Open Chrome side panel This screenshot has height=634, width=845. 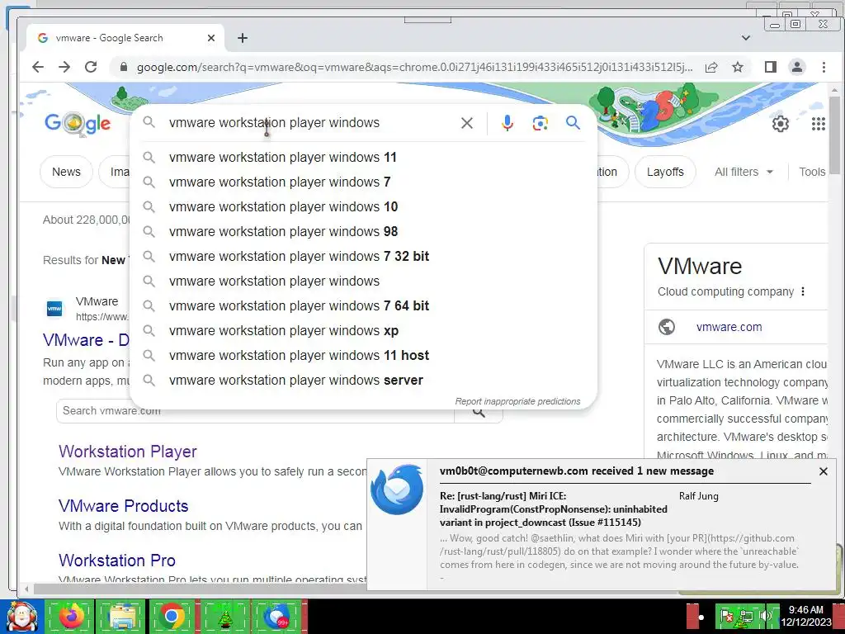(771, 67)
